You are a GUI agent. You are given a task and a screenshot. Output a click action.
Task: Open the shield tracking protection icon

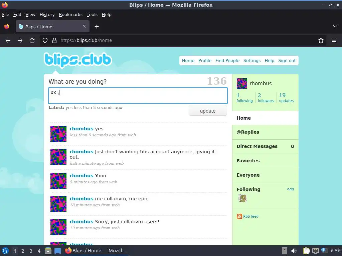coord(45,40)
